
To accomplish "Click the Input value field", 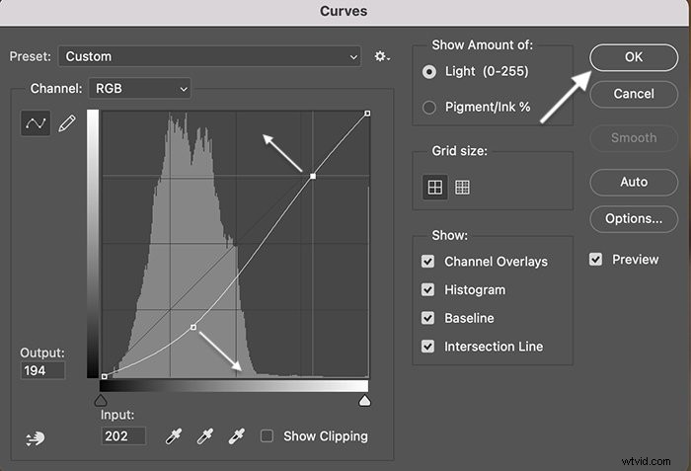I will coord(123,436).
